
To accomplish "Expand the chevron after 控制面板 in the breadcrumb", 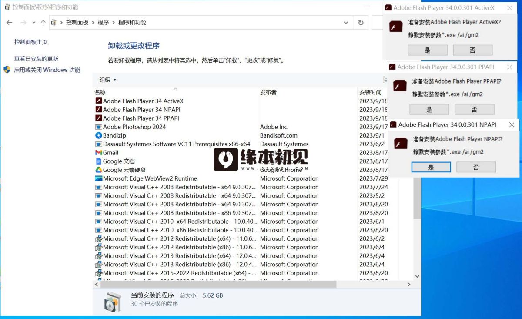I will point(93,23).
